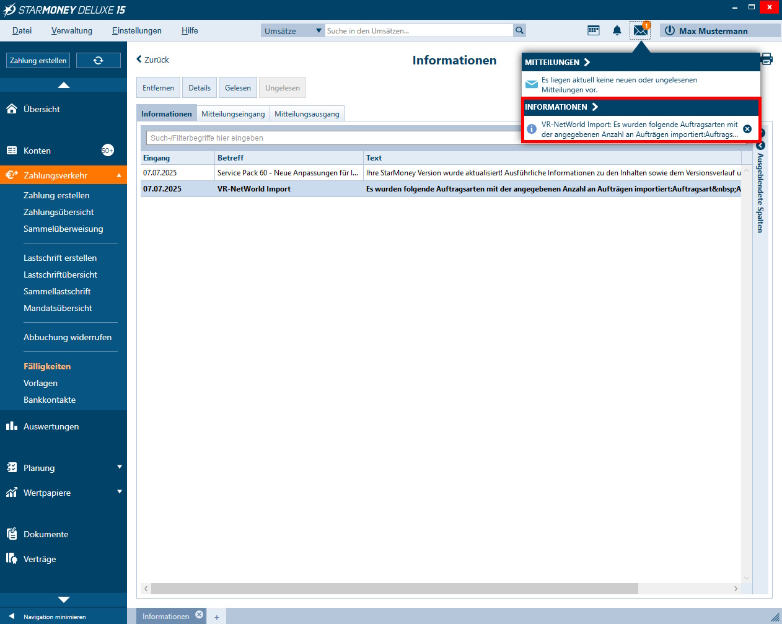Select the 'VR-NetWorld Import' table row
Viewport: 782px width, 624px height.
point(441,189)
